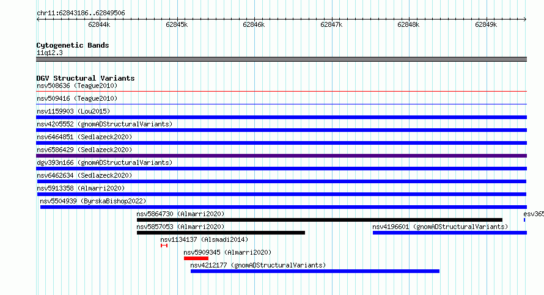Select nsv5857053 (Almarri2020) label
544x295 pixels.
[180, 227]
